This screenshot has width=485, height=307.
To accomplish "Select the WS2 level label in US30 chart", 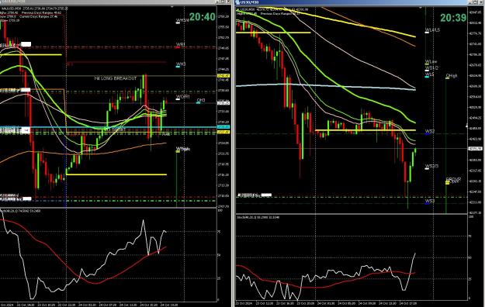I will 430,132.
